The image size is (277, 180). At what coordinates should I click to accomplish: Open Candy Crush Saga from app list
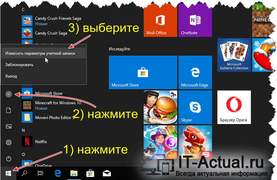pos(45,33)
